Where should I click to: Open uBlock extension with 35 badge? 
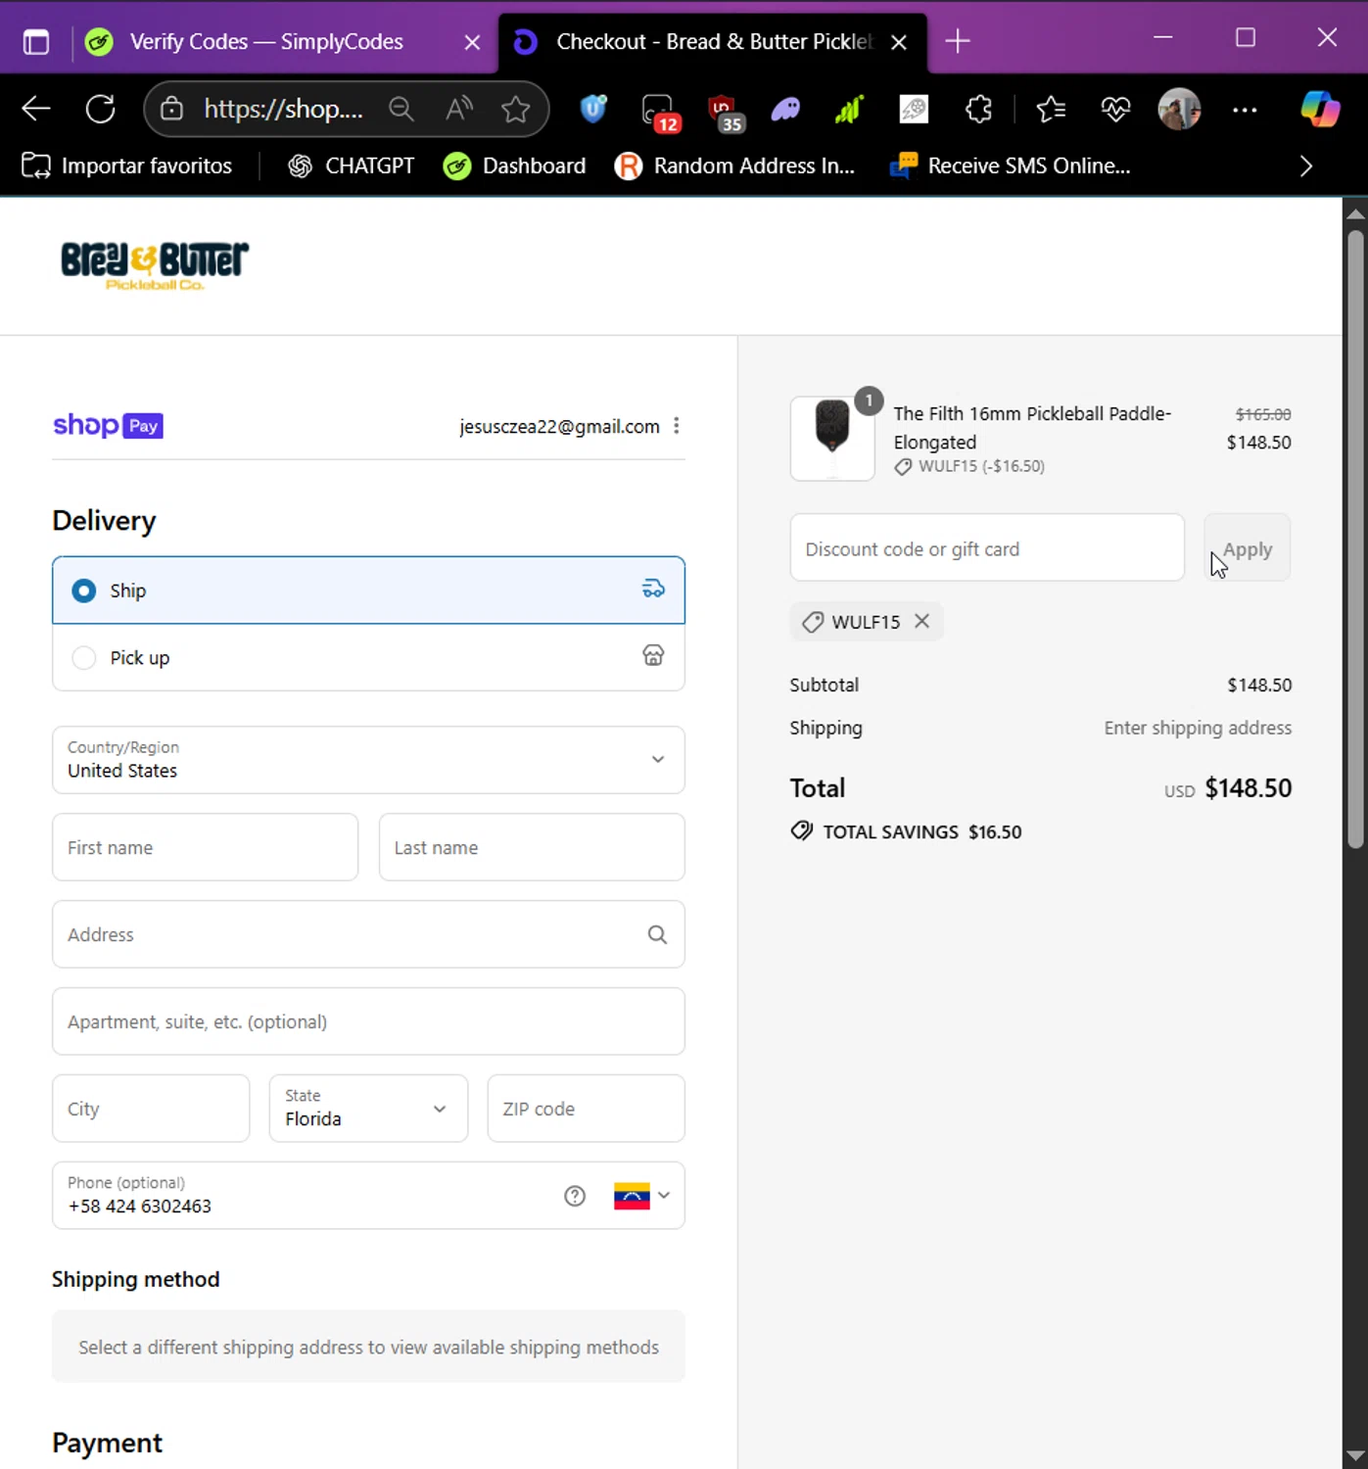tap(724, 111)
